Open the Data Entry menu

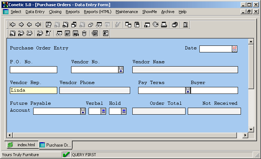35,12
